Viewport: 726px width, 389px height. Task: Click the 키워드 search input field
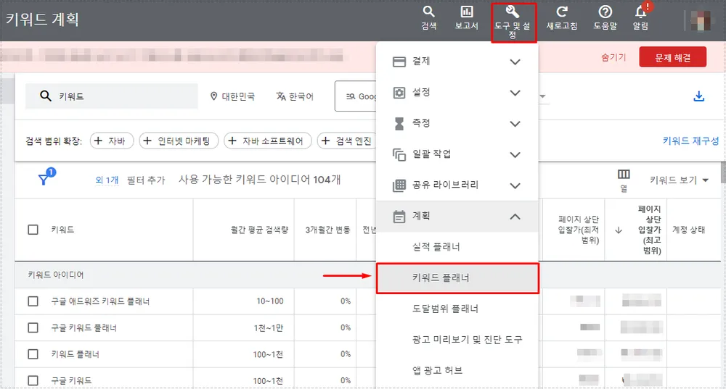112,96
